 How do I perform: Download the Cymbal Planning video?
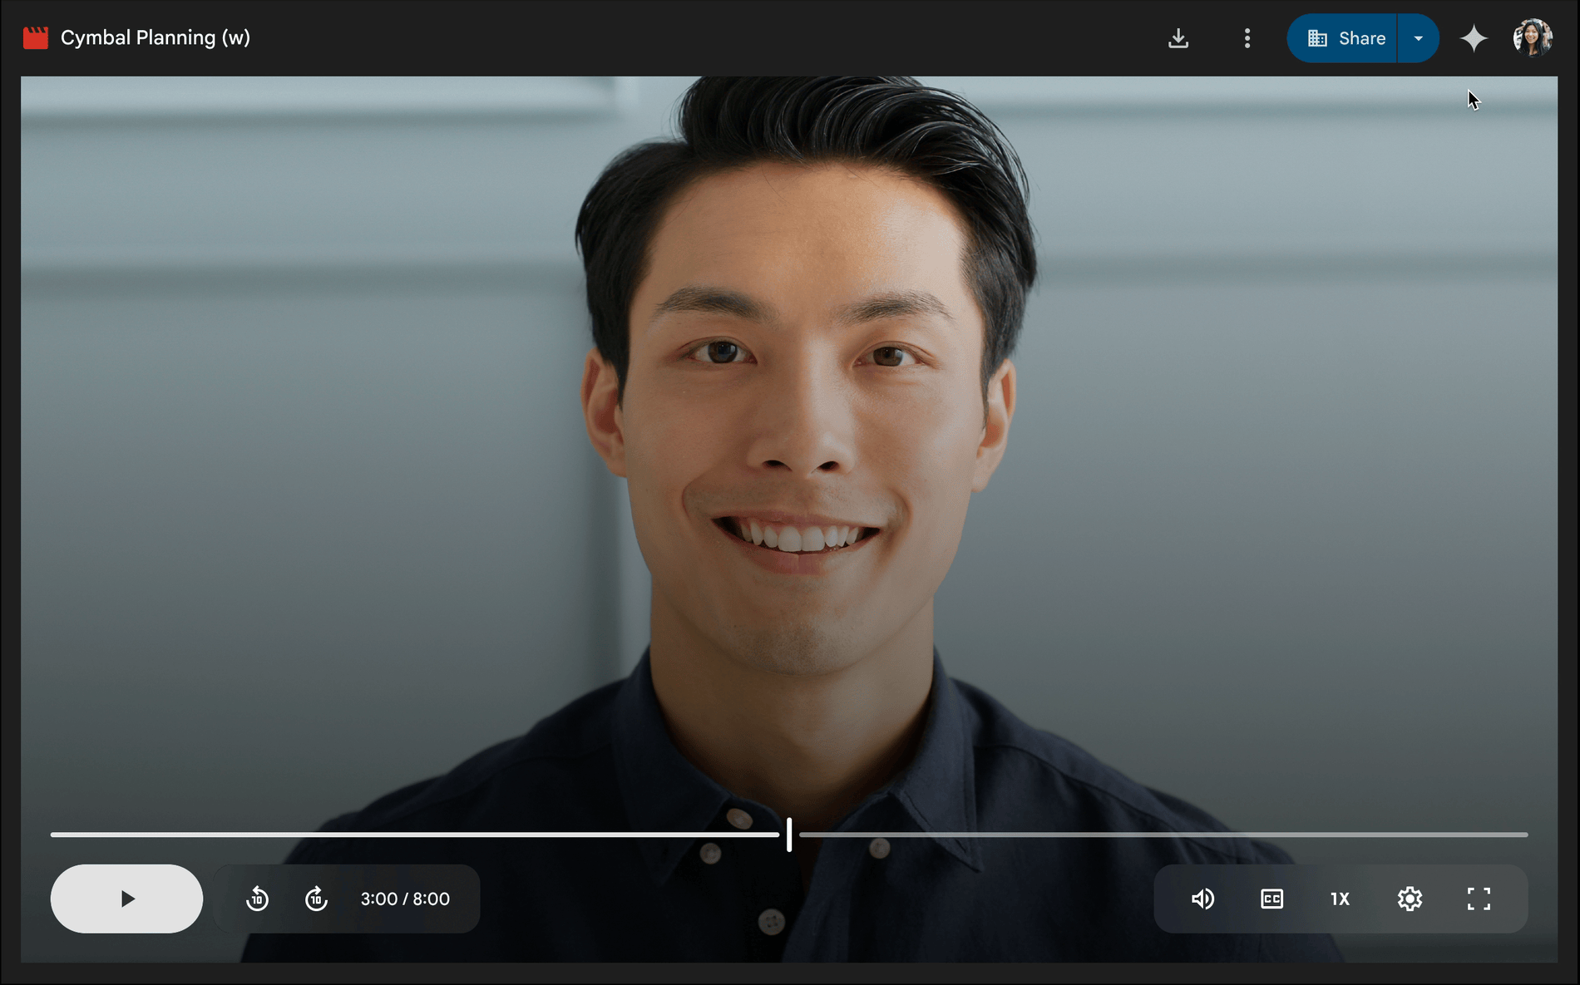[1178, 37]
